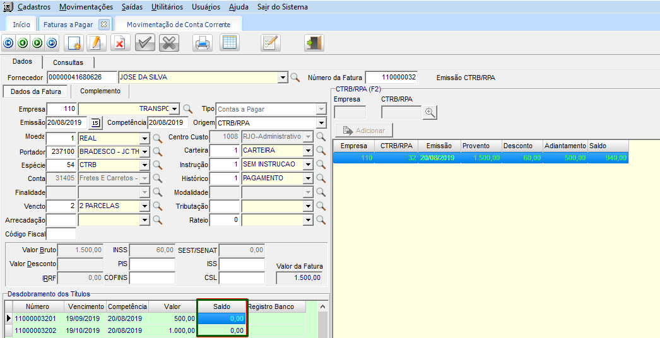Click the printer icon
This screenshot has width=660, height=338.
click(x=202, y=43)
